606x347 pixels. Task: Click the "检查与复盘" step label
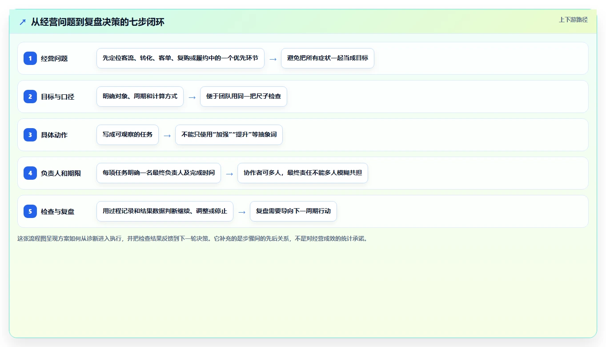[57, 212]
